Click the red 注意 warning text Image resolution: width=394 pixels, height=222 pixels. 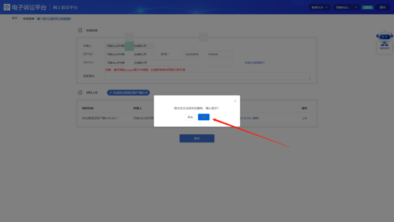point(145,70)
